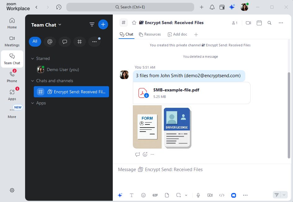Open the Driver License image thumbnail

177,127
